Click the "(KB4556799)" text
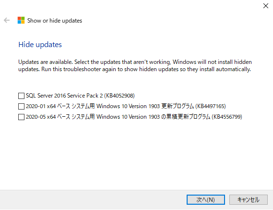The height and width of the screenshot is (210, 273). pyautogui.click(x=227, y=117)
